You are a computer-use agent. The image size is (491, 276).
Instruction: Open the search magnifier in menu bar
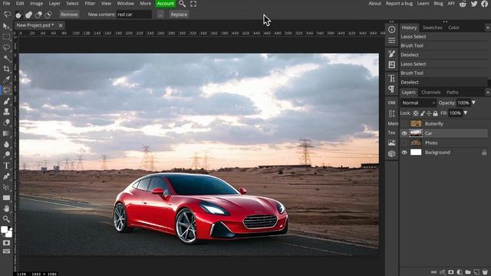coord(183,4)
